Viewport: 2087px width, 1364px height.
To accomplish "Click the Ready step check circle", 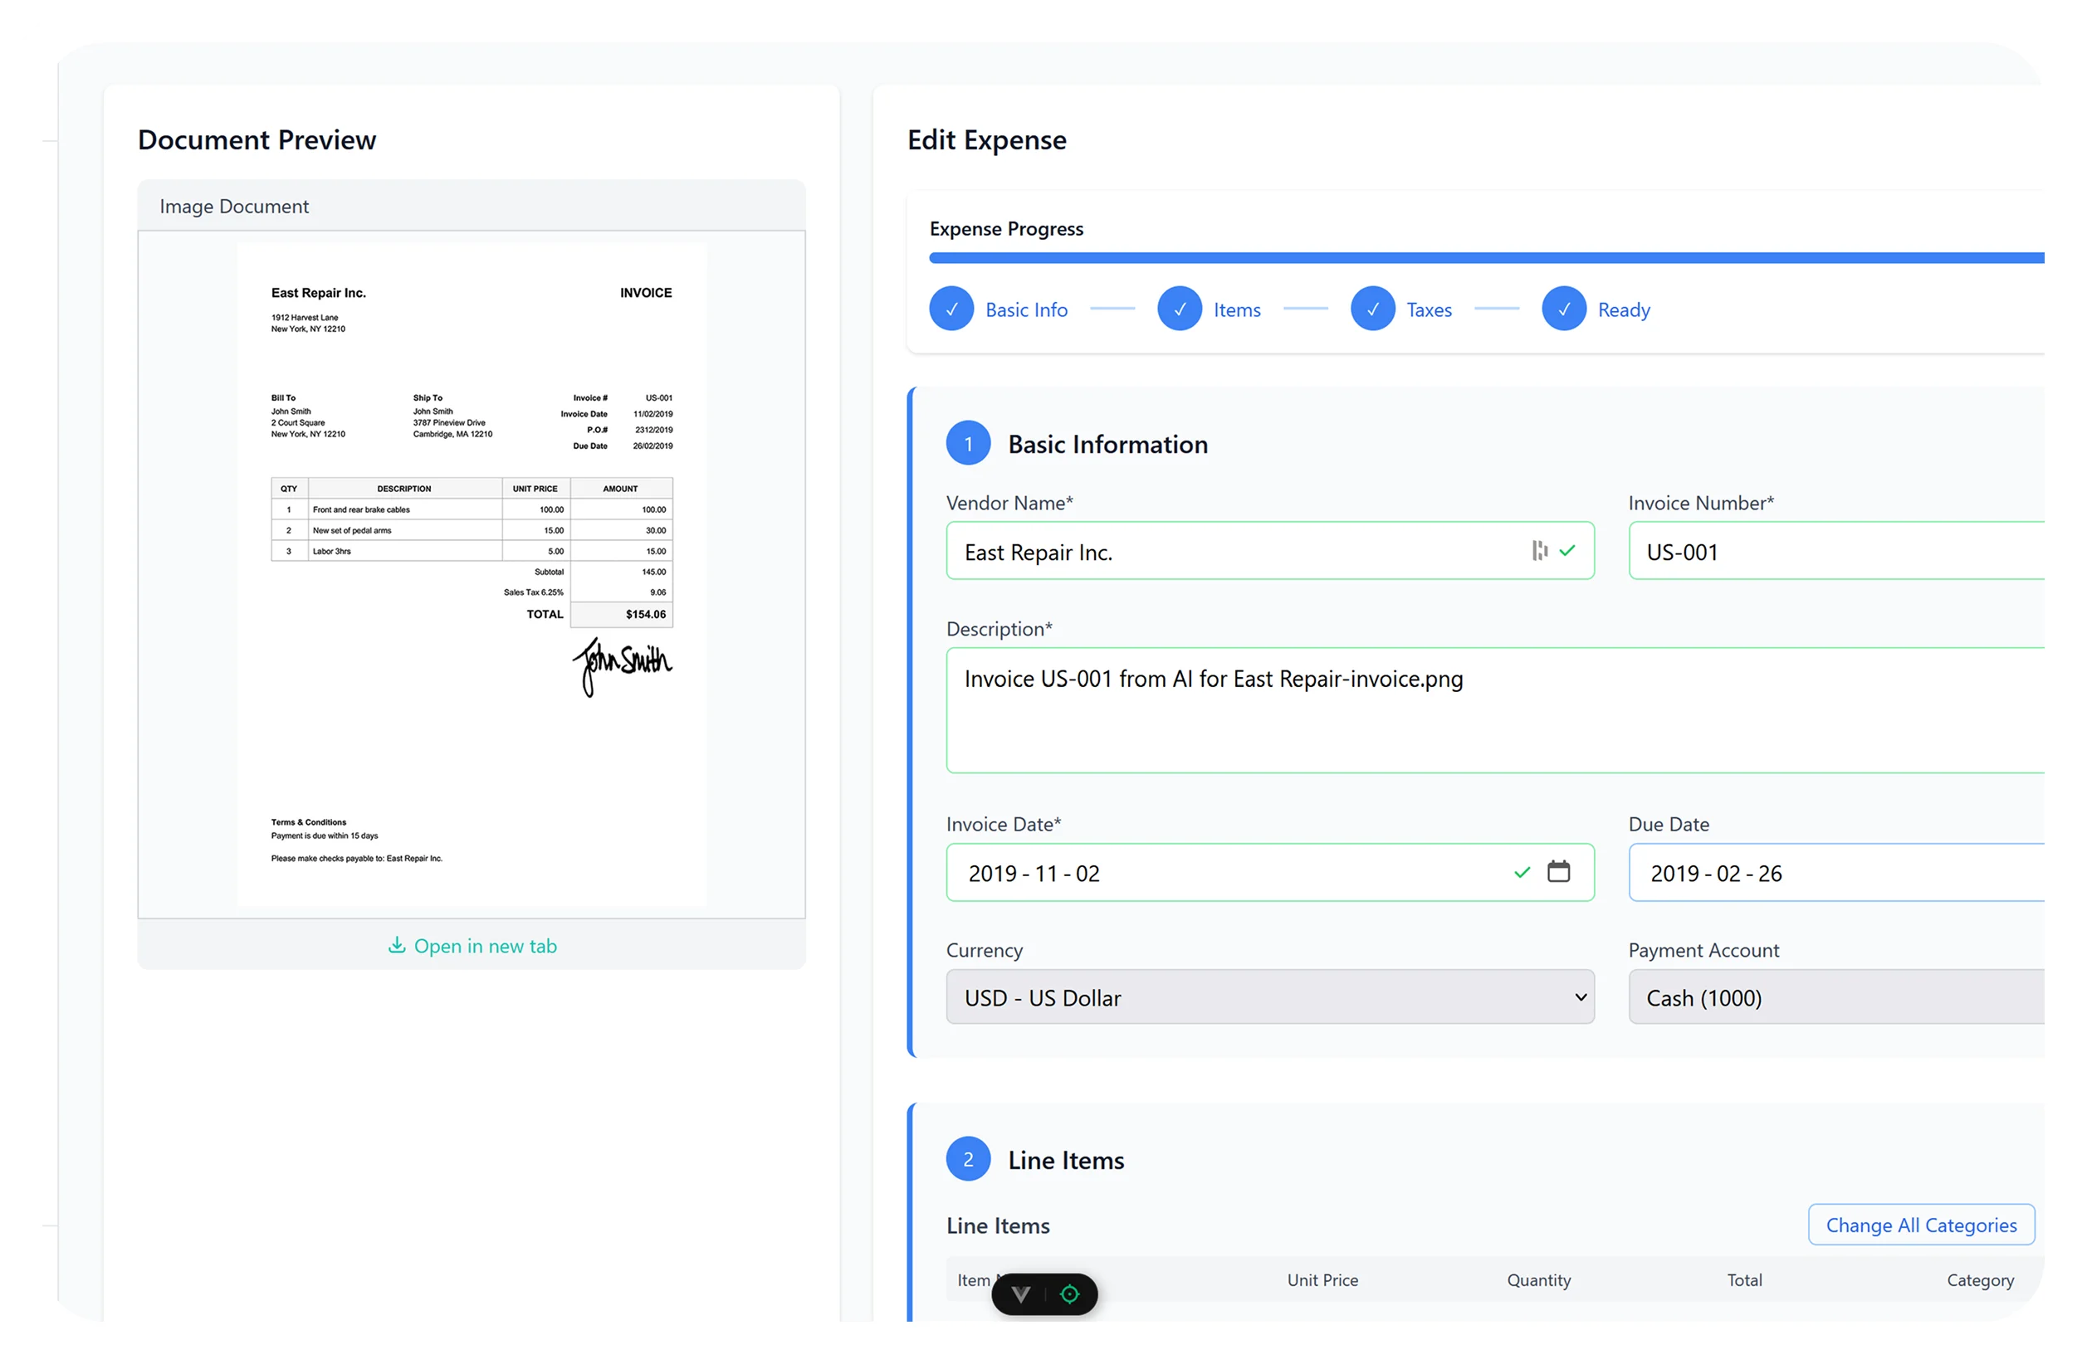I will (1563, 309).
